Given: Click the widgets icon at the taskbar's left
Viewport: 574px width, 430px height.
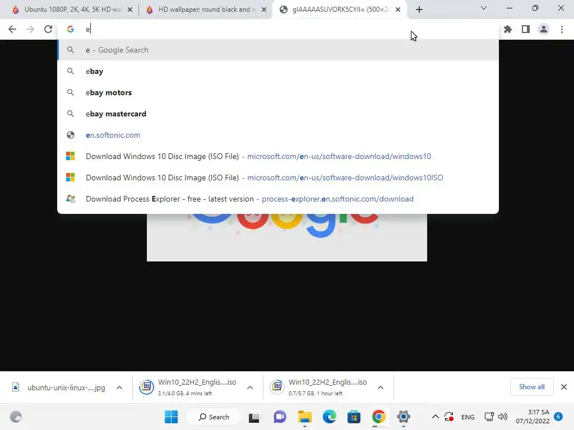Looking at the screenshot, I should pyautogui.click(x=16, y=417).
